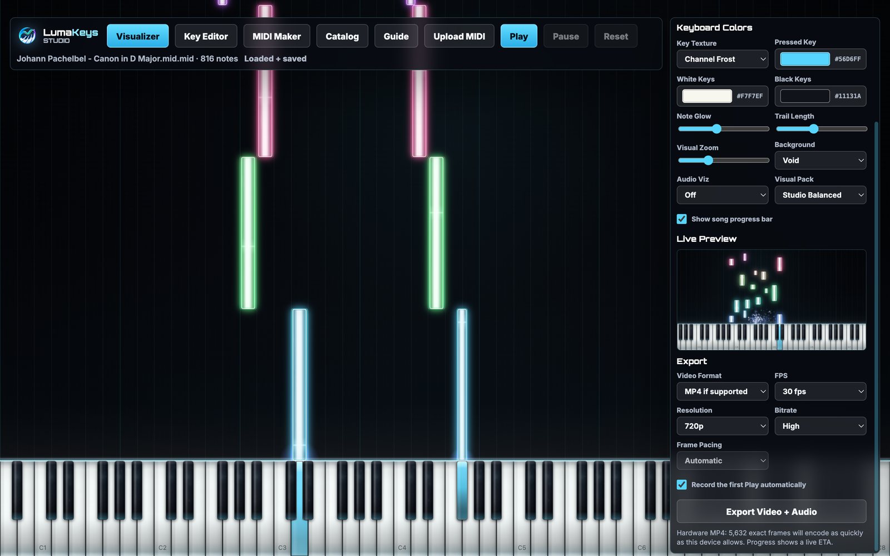
Task: Open the Black Keys color swatch
Action: 805,96
